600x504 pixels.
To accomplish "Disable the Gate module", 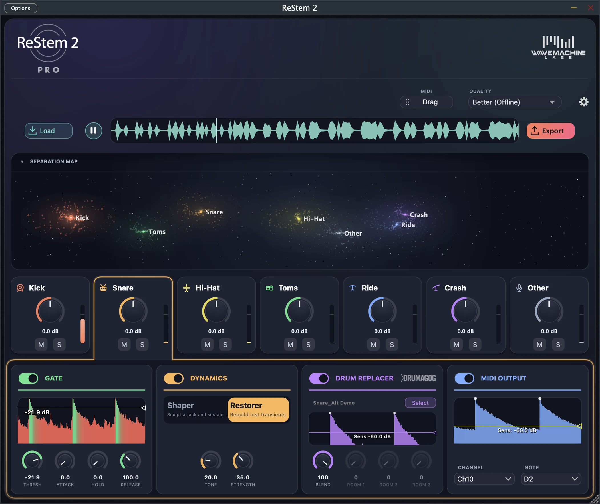I will (x=28, y=378).
